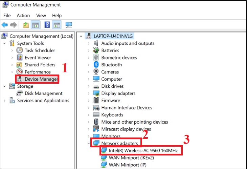Image resolution: width=247 pixels, height=169 pixels.
Task: Click the Keyboards icon
Action: (x=96, y=114)
